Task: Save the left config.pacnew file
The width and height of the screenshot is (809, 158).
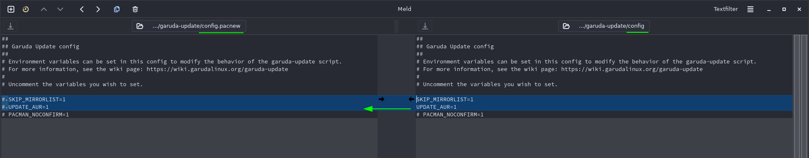Action: [11, 26]
